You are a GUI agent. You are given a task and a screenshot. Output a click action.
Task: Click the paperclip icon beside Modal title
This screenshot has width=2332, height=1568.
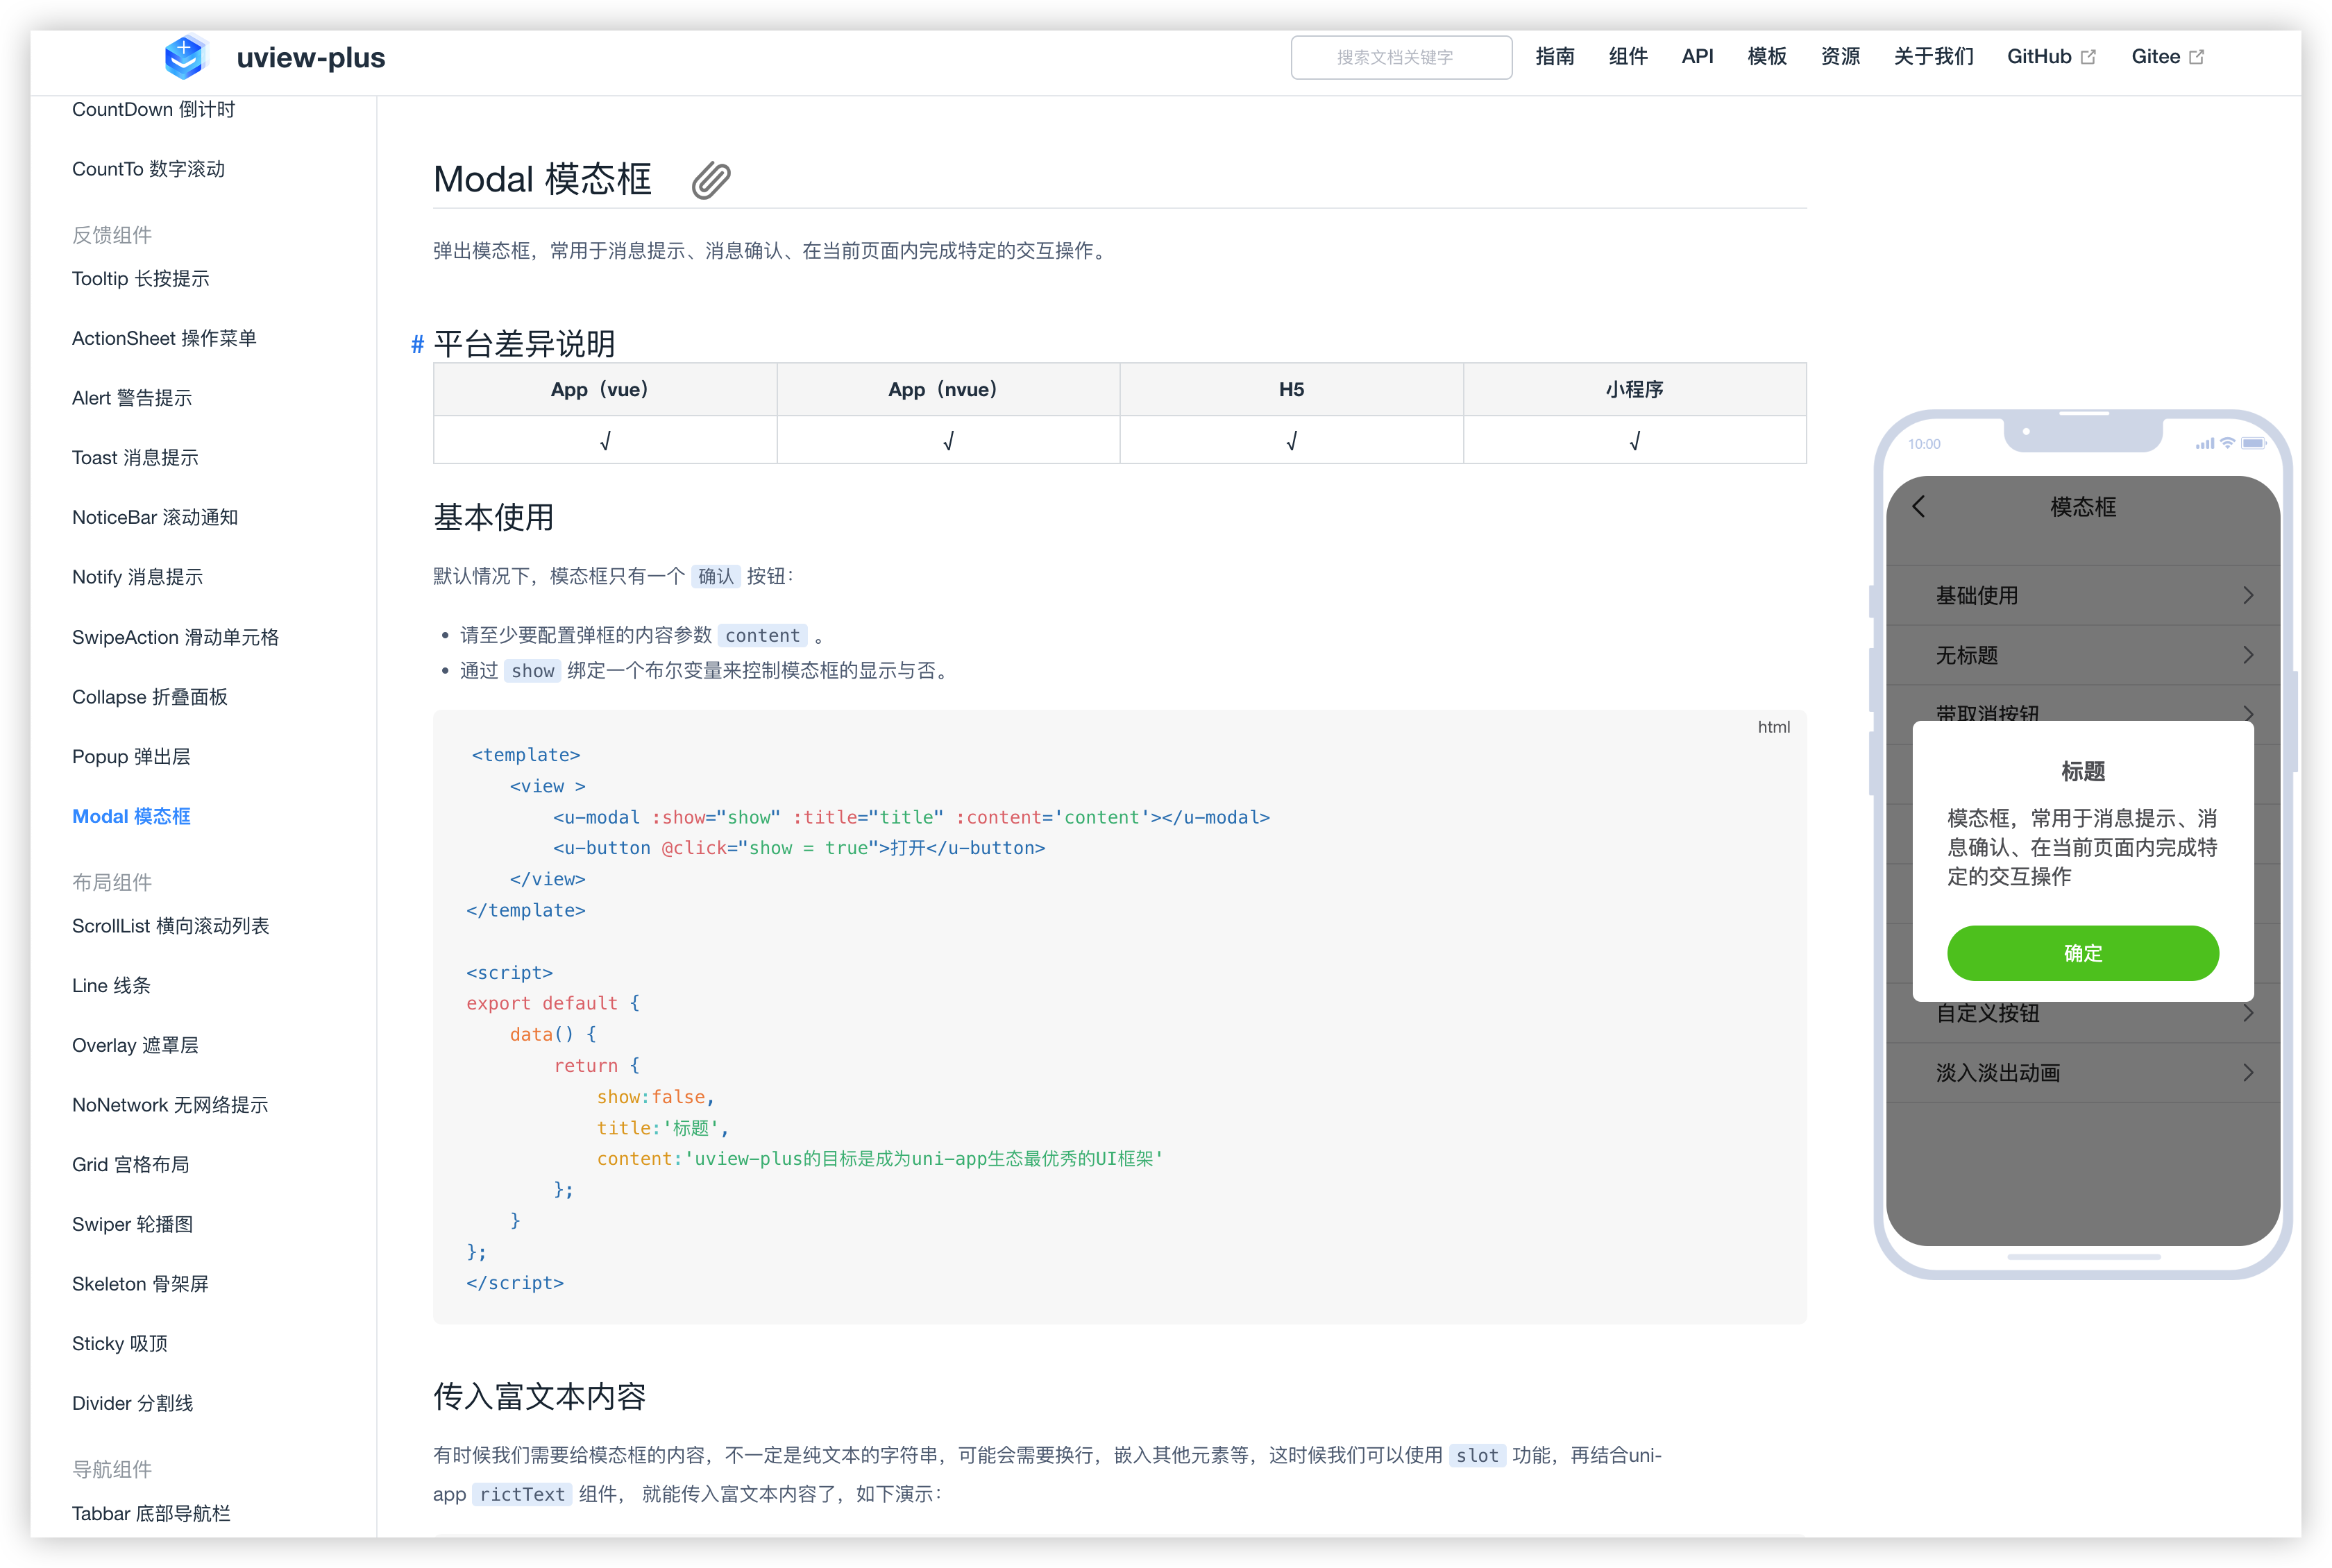[711, 180]
